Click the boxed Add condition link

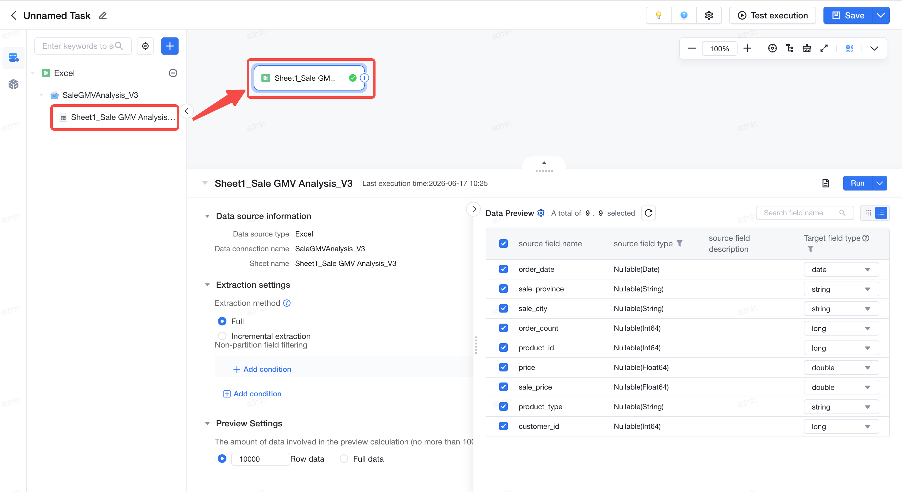point(252,394)
